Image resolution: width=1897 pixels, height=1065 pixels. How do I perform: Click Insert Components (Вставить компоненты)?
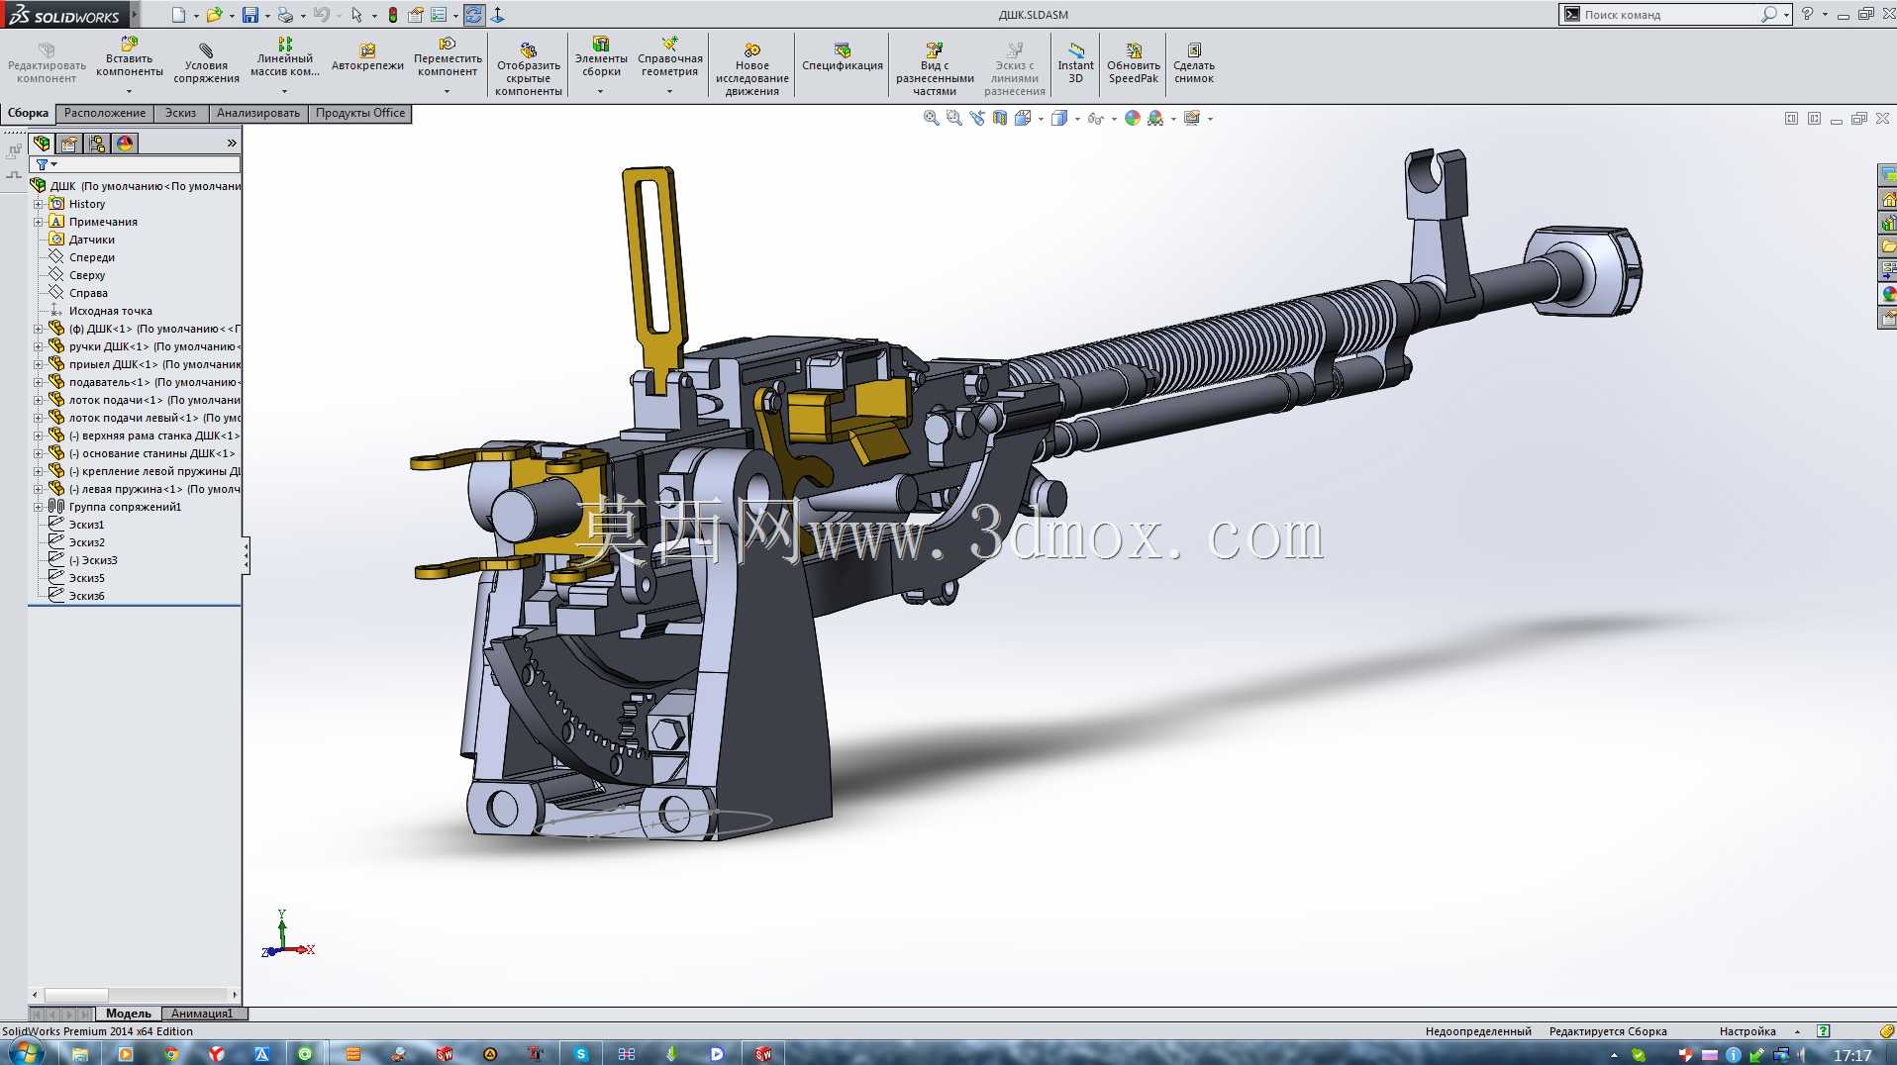click(x=129, y=59)
